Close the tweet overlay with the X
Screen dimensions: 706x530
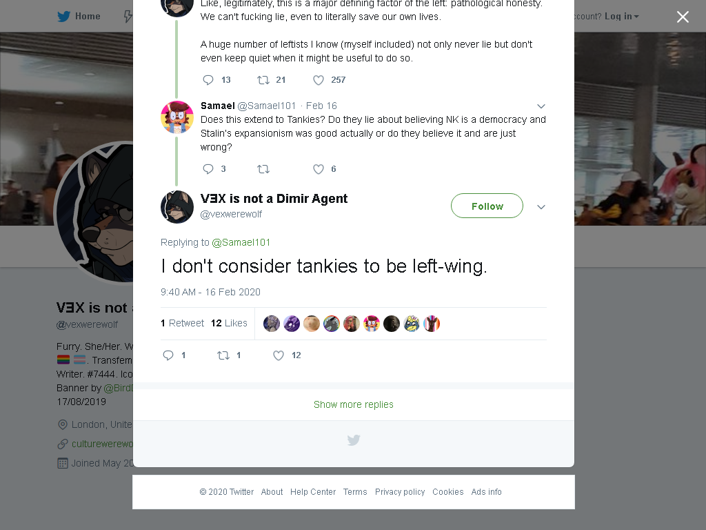(x=683, y=17)
